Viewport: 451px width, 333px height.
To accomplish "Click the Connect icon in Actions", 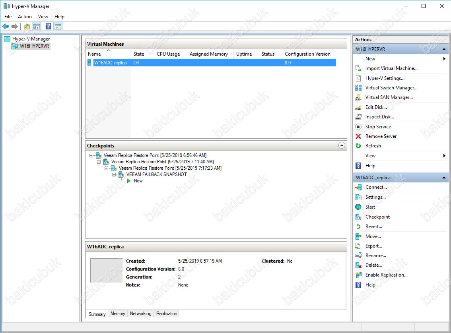I will point(358,187).
